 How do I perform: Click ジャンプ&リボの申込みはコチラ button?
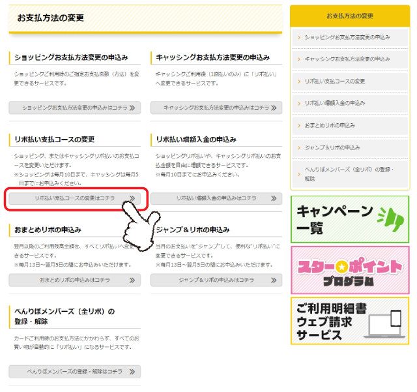point(216,280)
